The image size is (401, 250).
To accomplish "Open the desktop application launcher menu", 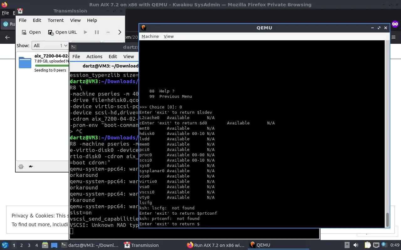I will point(5,245).
